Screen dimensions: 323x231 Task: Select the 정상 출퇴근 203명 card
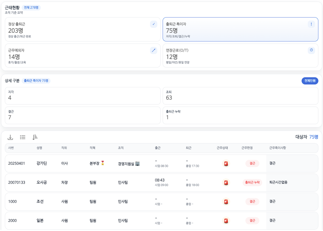[83, 29]
